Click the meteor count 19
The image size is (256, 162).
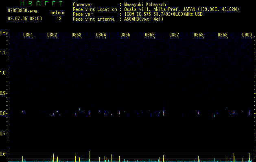(x=59, y=19)
